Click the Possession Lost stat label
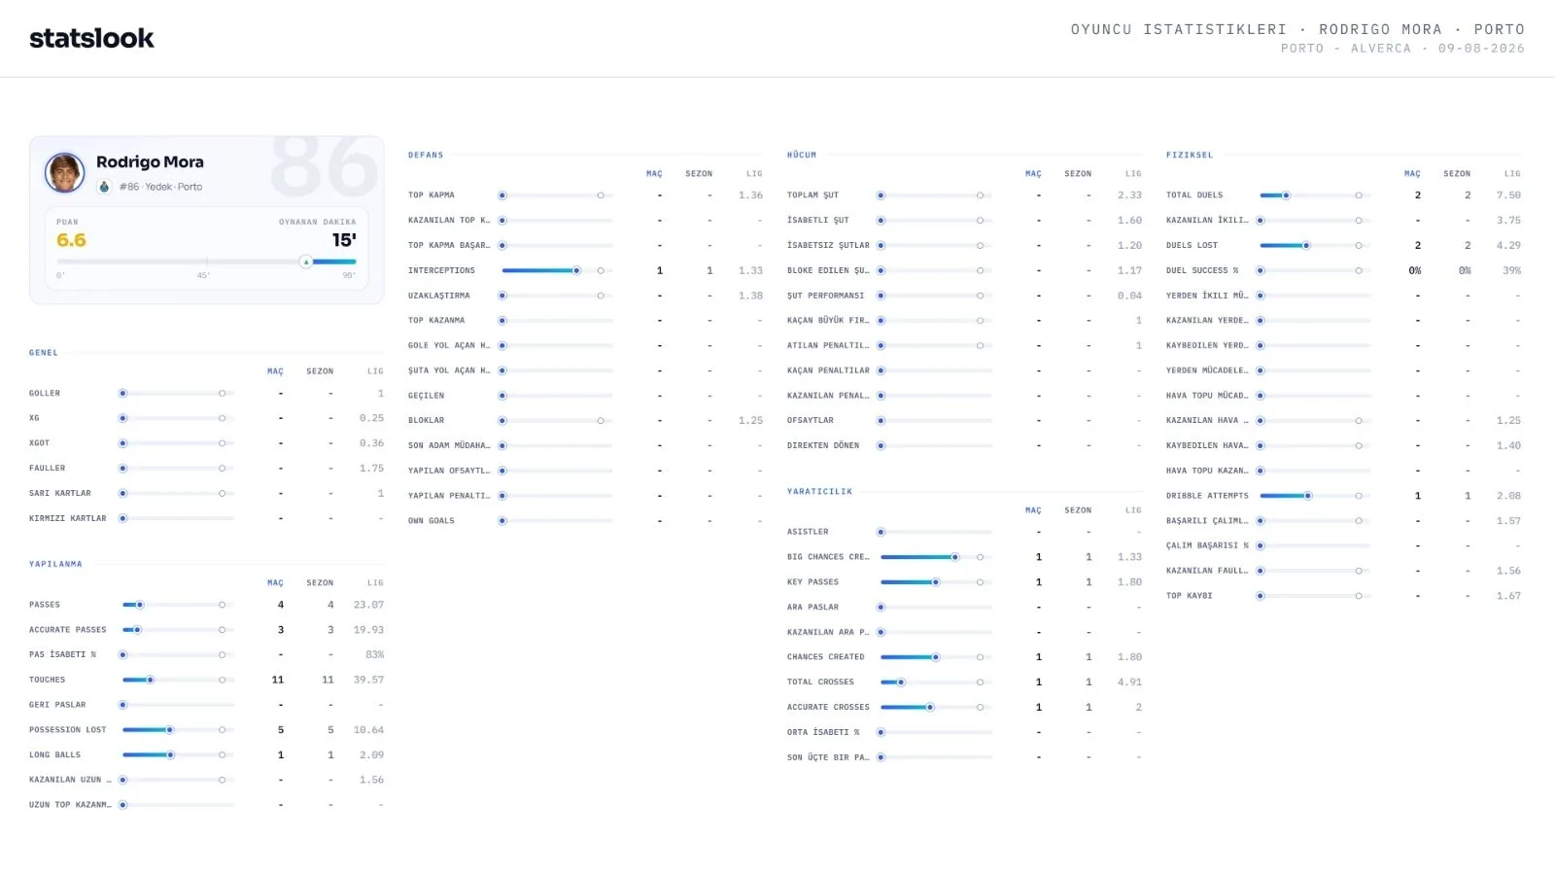Image resolution: width=1555 pixels, height=875 pixels. point(68,730)
